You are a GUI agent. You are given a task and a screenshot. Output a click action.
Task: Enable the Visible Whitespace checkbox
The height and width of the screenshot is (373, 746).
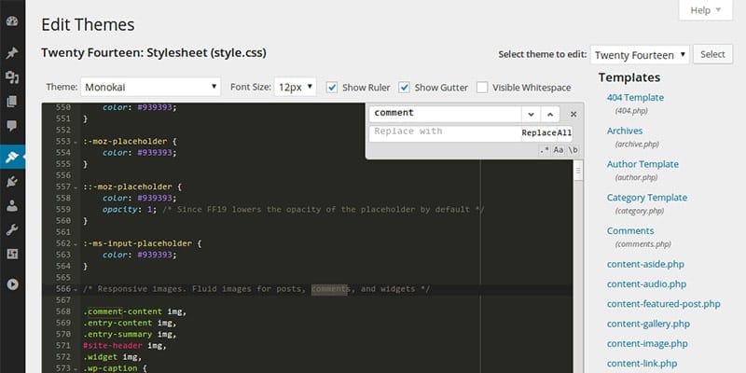pyautogui.click(x=482, y=88)
